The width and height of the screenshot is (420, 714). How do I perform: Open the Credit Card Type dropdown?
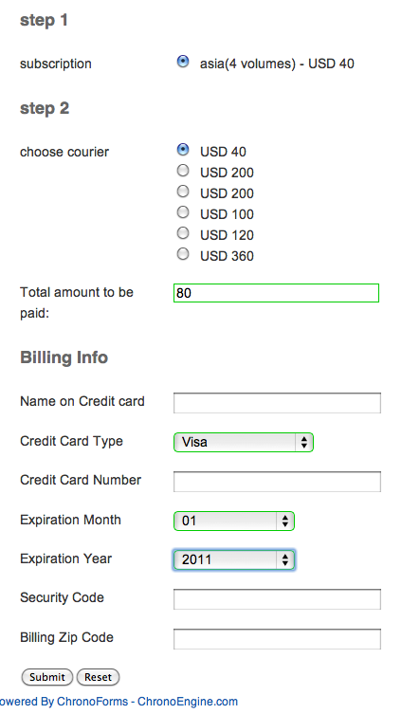[244, 442]
